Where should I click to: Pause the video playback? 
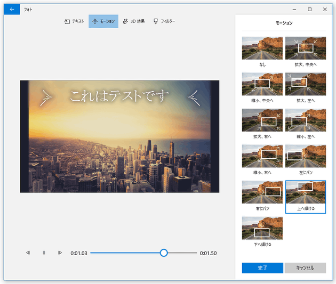(x=44, y=253)
